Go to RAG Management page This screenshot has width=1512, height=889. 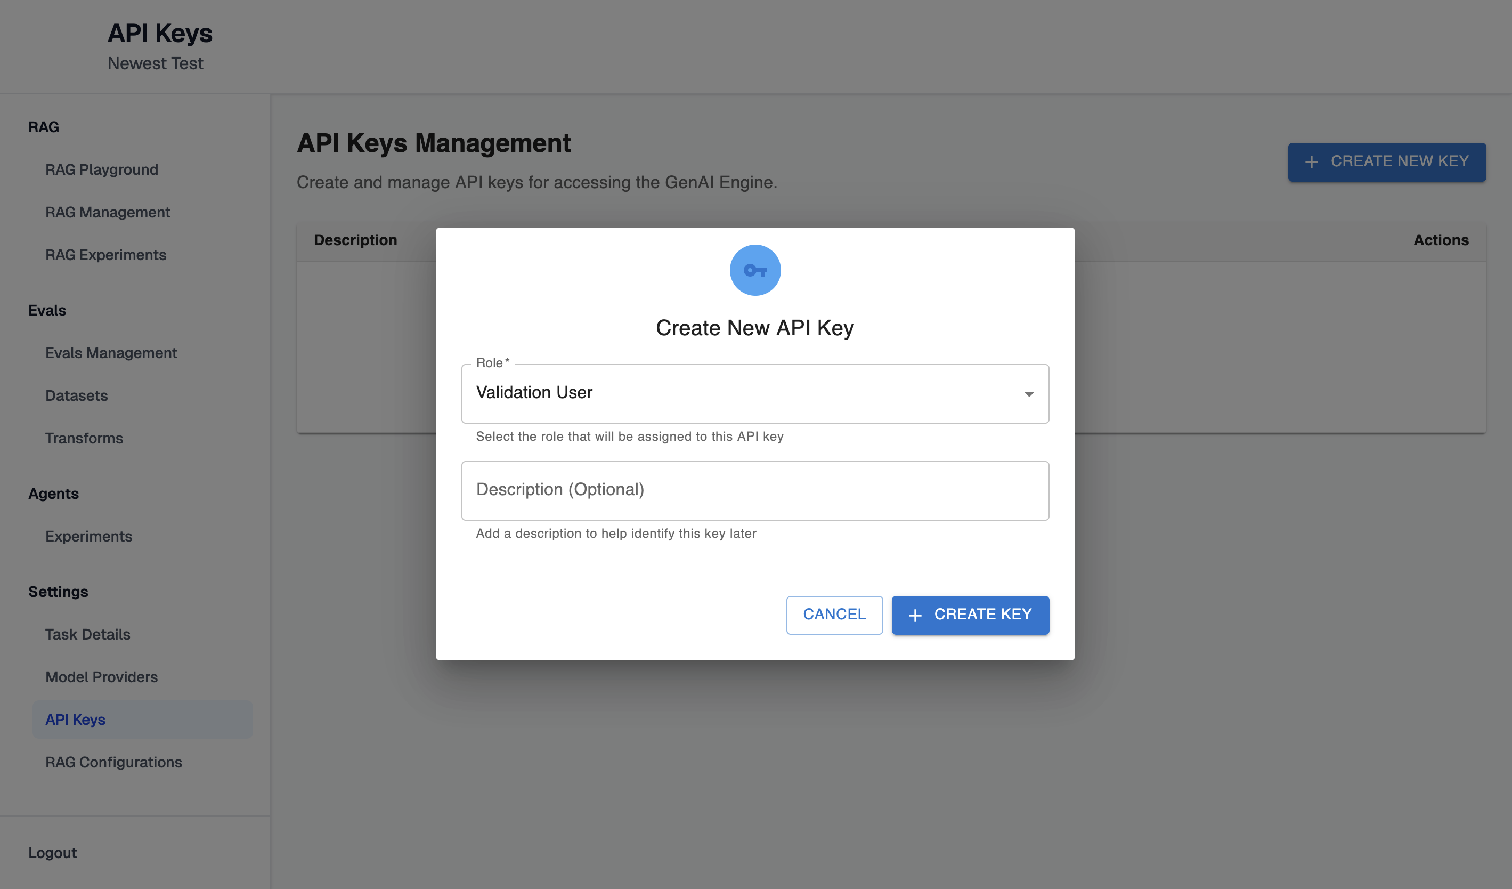tap(108, 212)
